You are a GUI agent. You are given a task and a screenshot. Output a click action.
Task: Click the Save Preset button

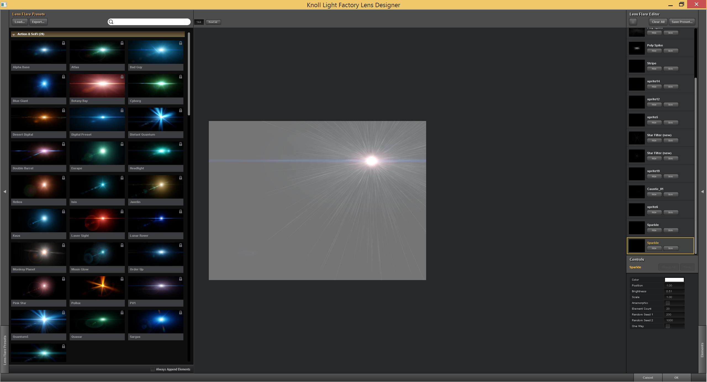pyautogui.click(x=682, y=22)
